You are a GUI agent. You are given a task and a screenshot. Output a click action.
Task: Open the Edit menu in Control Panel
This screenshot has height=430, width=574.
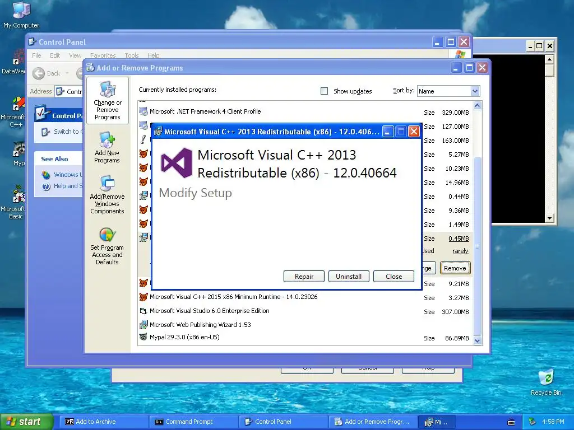(x=55, y=55)
